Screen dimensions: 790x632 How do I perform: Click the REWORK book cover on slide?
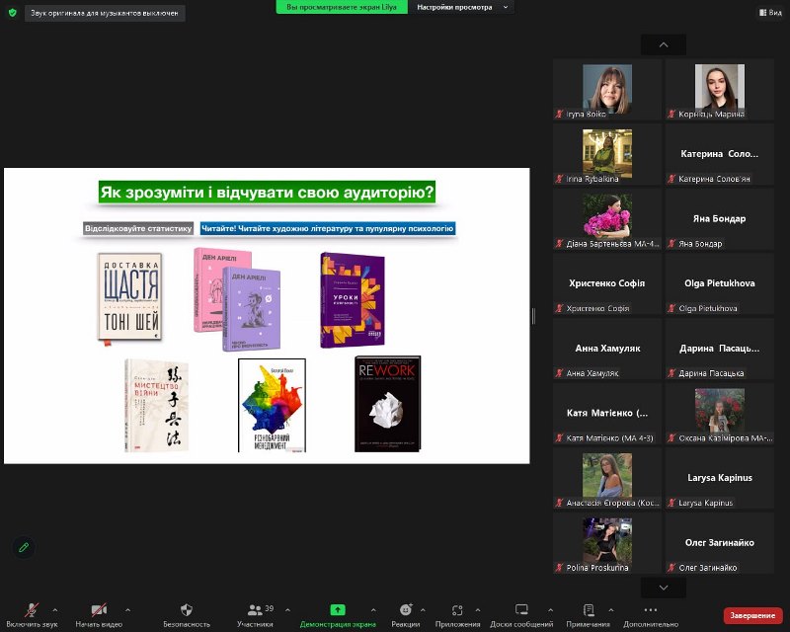tap(387, 404)
